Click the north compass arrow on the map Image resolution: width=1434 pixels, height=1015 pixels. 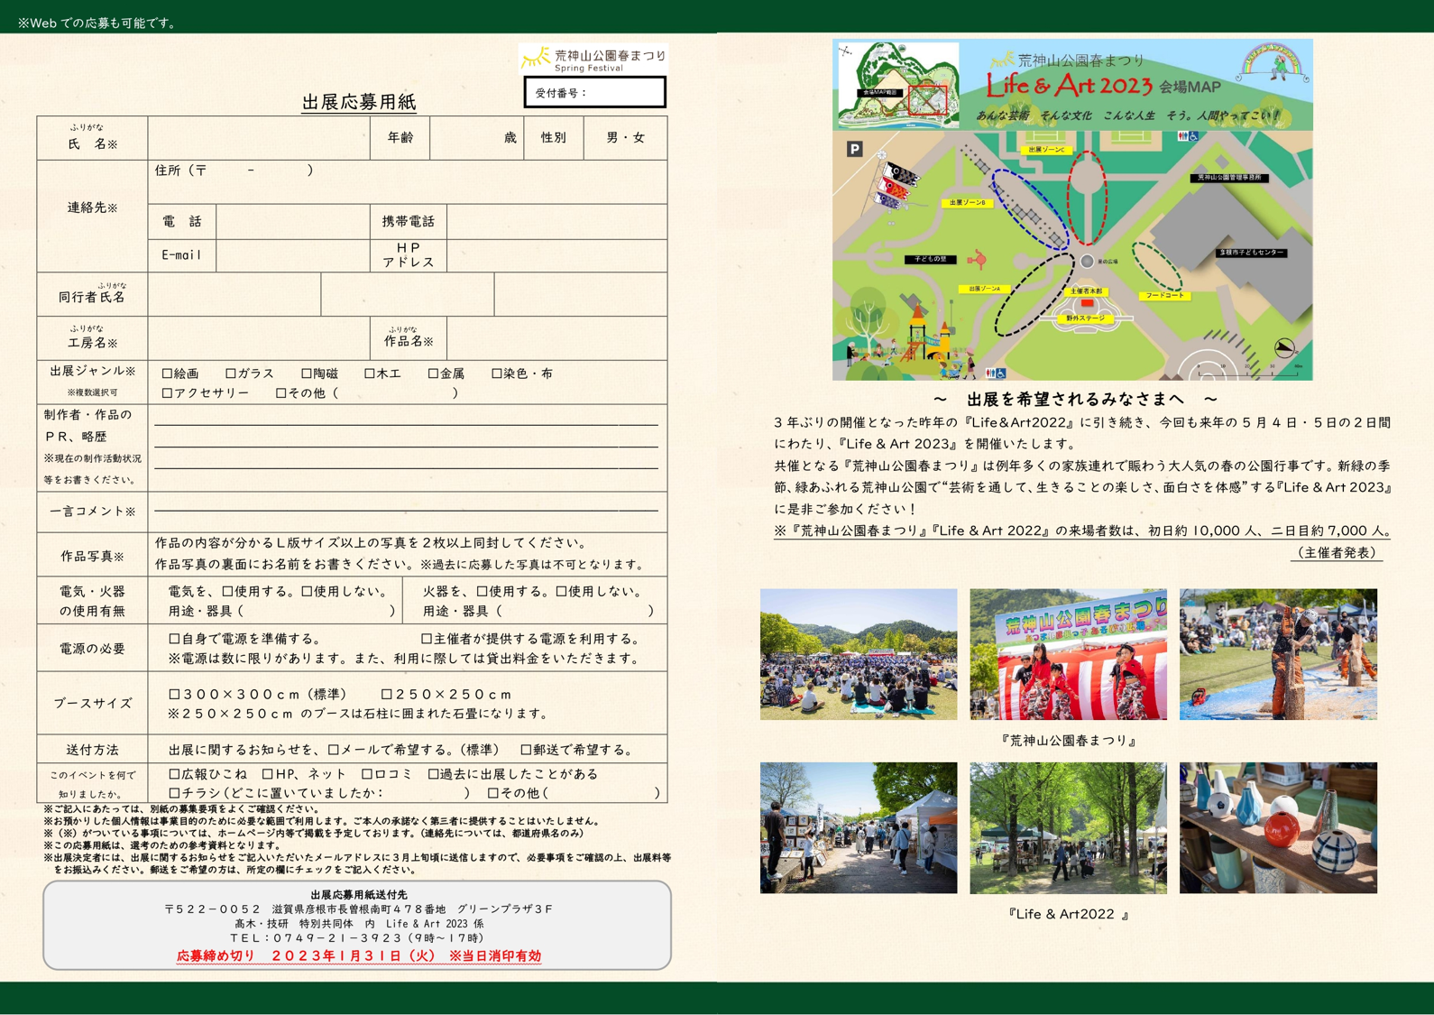(1285, 348)
